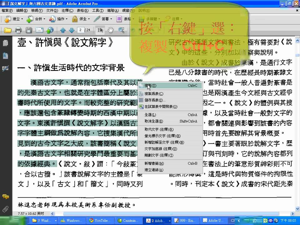This screenshot has height=225, width=300.
Task: Switch to Adobe U... taskbar button
Action: coord(214,221)
